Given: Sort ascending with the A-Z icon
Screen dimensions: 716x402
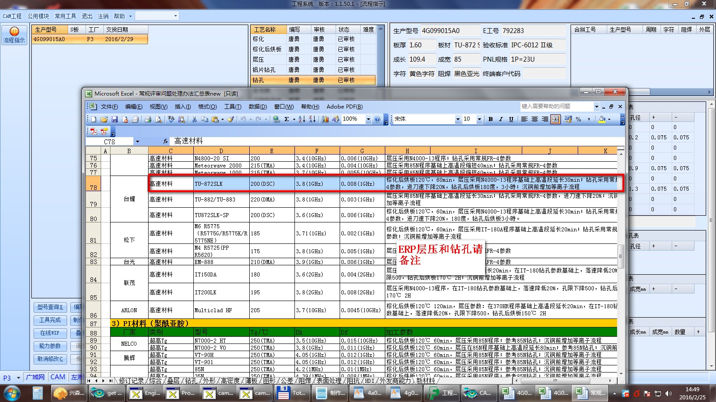Looking at the screenshot, I should point(302,119).
